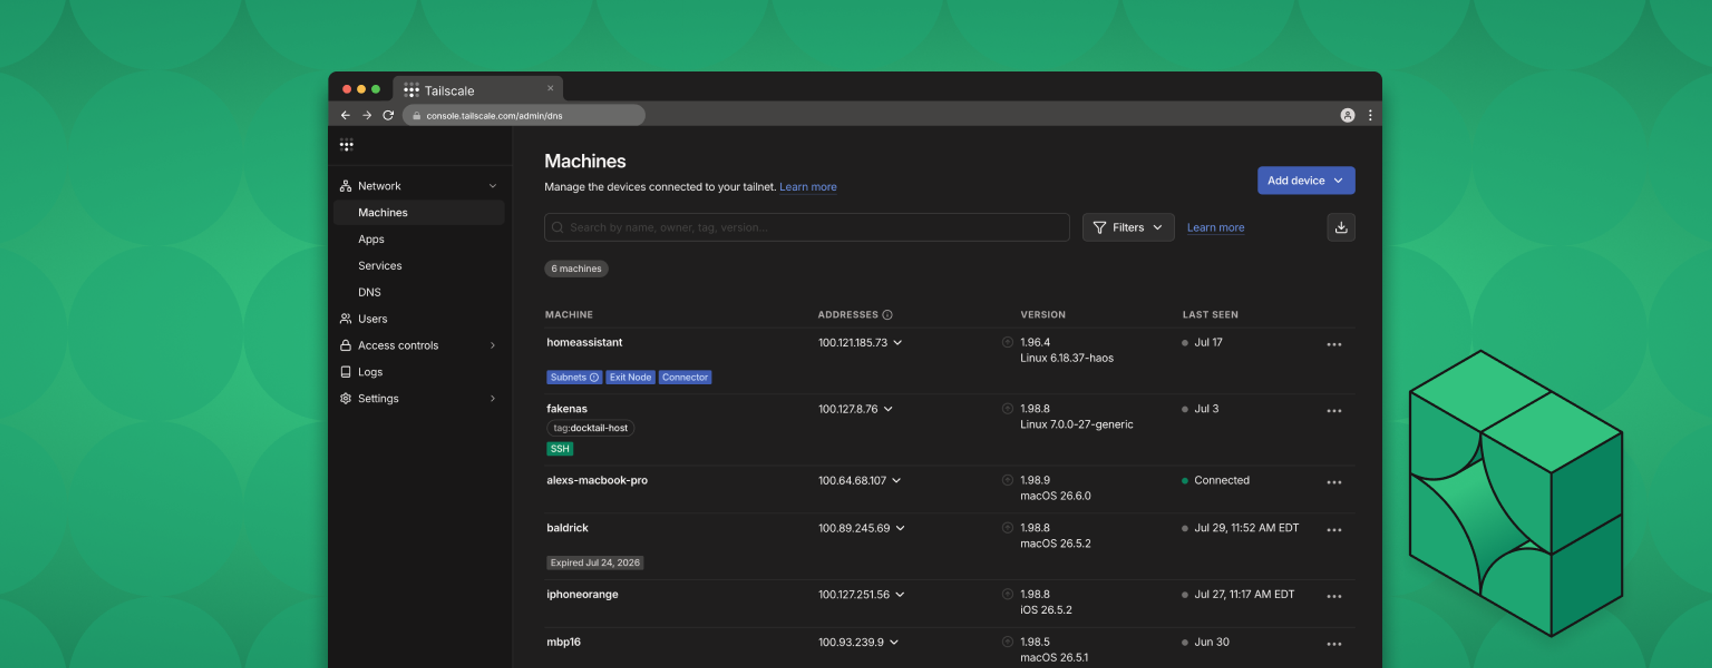The width and height of the screenshot is (1712, 668).
Task: Click the Last Seen column header
Action: point(1210,315)
